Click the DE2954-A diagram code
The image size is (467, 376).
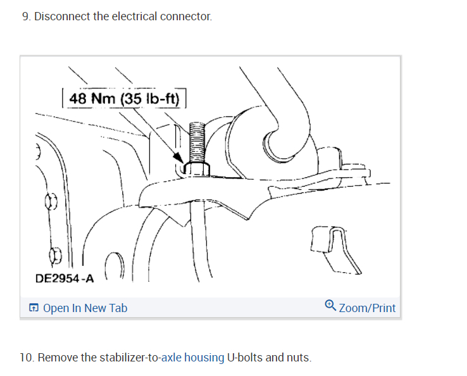[x=65, y=279]
